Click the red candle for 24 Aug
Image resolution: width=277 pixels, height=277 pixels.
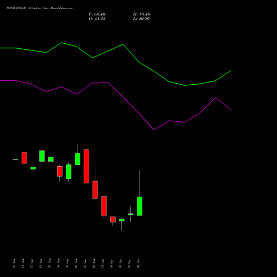pyautogui.click(x=60, y=171)
